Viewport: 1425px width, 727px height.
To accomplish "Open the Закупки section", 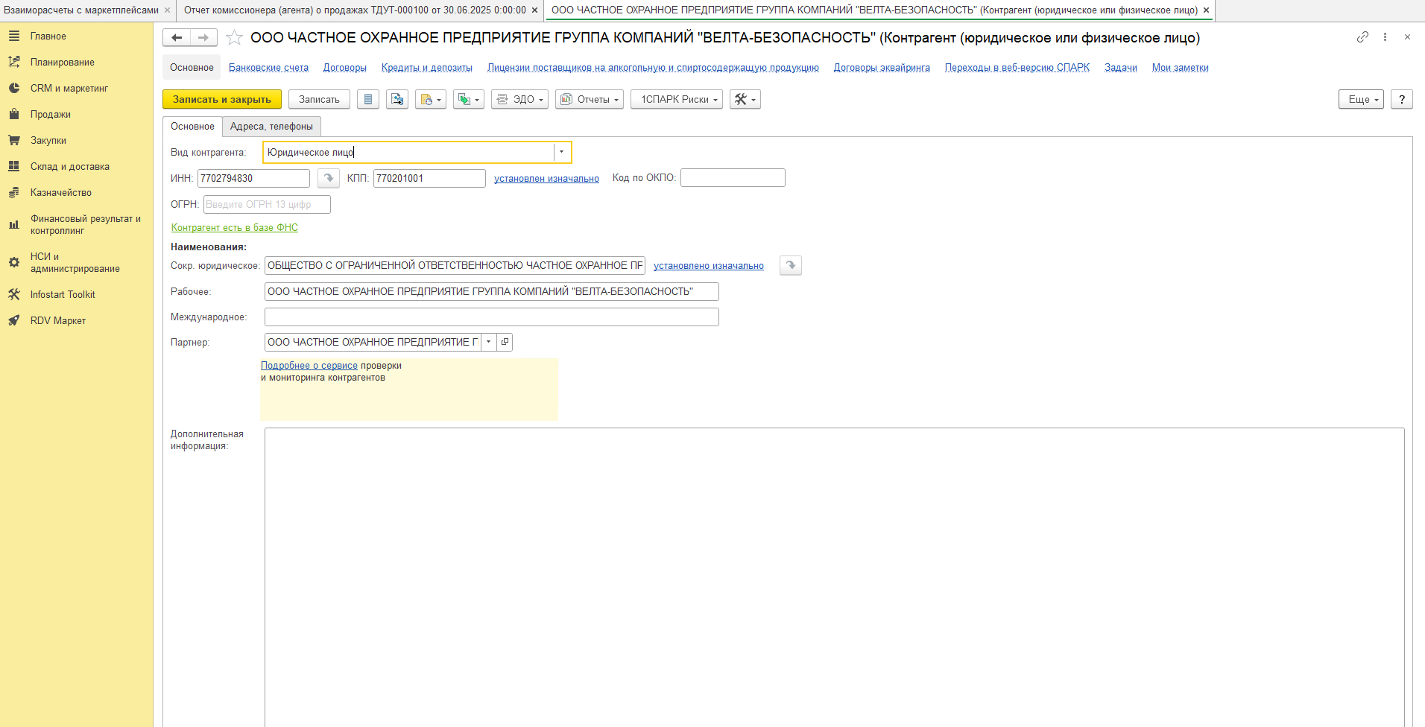I will coord(48,140).
